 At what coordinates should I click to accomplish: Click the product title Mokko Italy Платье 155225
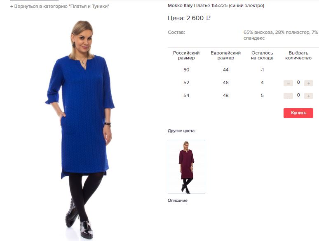point(216,5)
